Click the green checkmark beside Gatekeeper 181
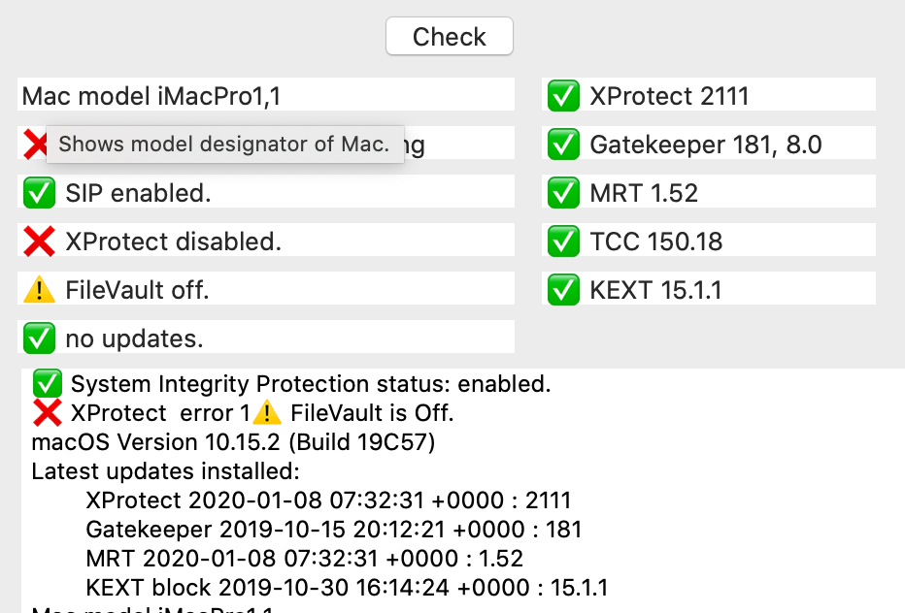 tap(562, 145)
